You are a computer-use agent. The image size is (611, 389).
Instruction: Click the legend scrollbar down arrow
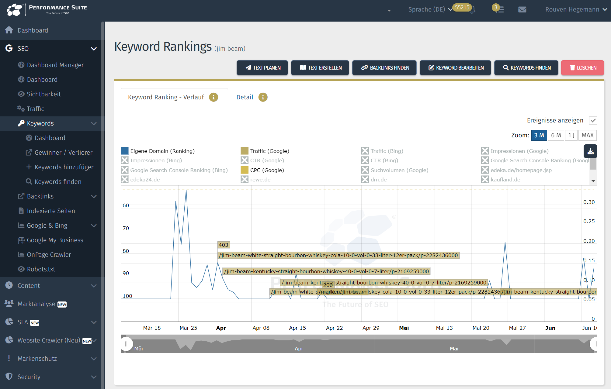click(593, 181)
